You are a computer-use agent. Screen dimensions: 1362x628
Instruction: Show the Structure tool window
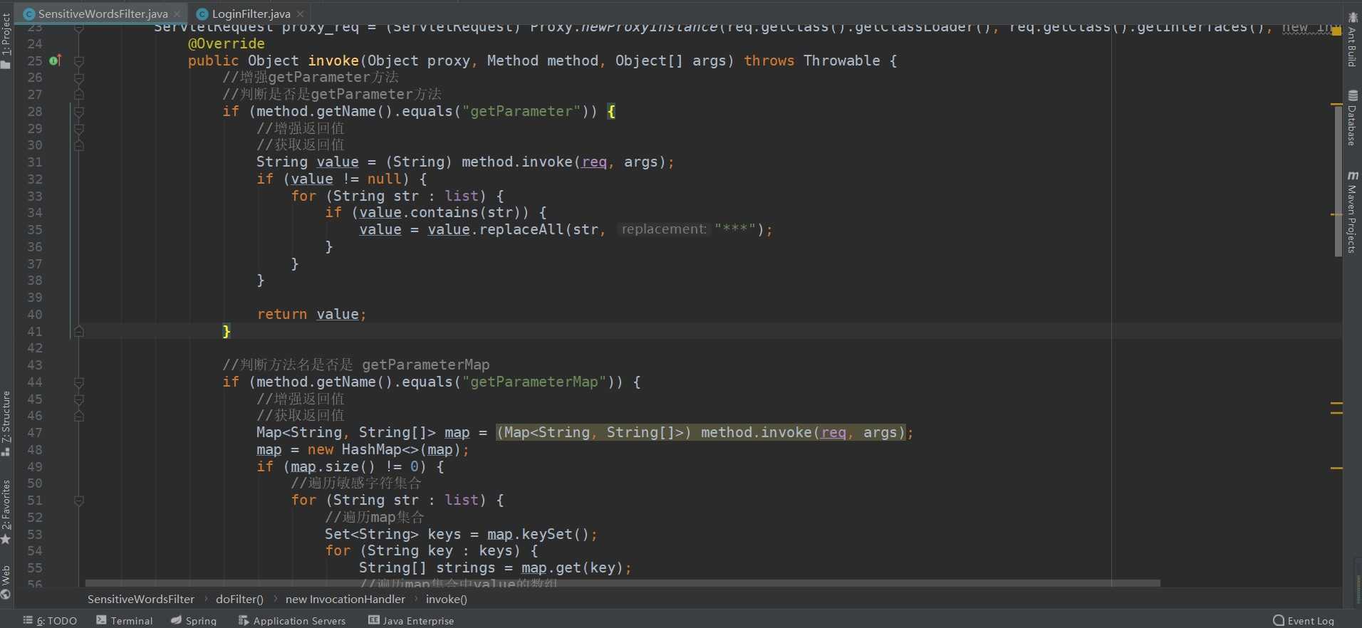6,423
